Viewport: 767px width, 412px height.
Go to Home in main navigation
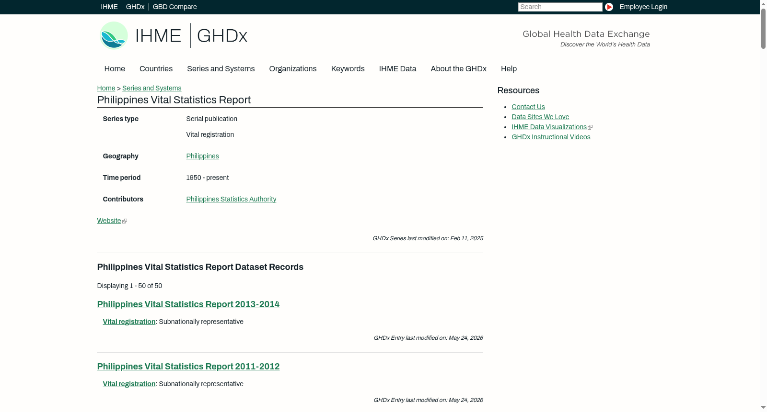(115, 69)
